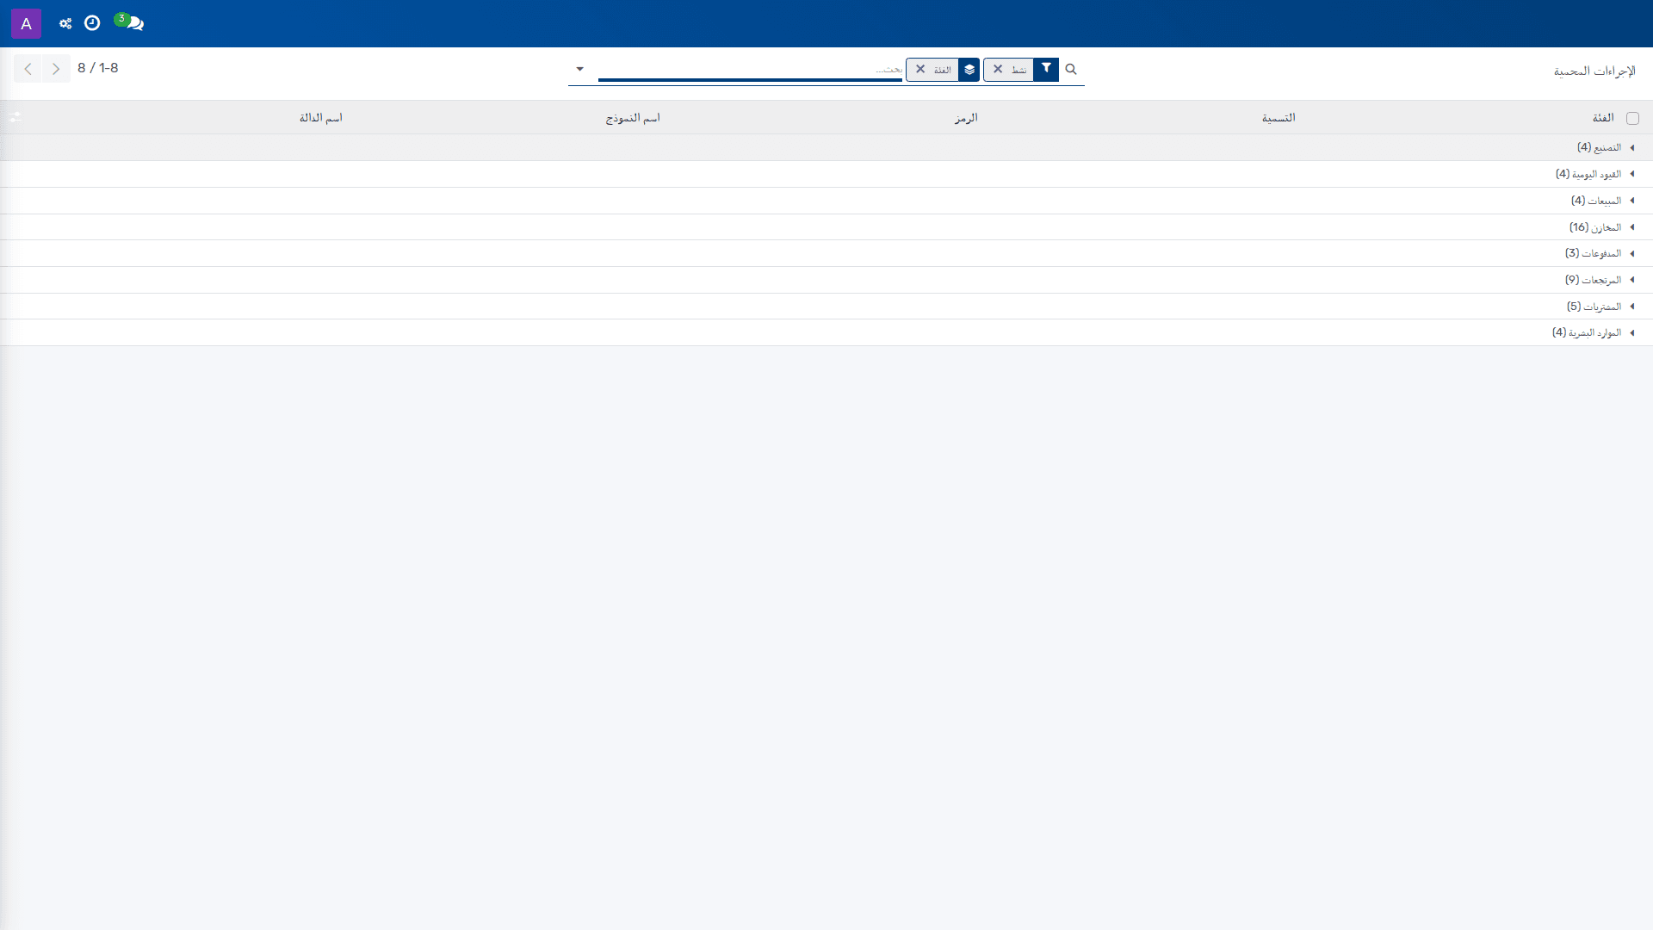Focus the search input field

pyautogui.click(x=750, y=69)
